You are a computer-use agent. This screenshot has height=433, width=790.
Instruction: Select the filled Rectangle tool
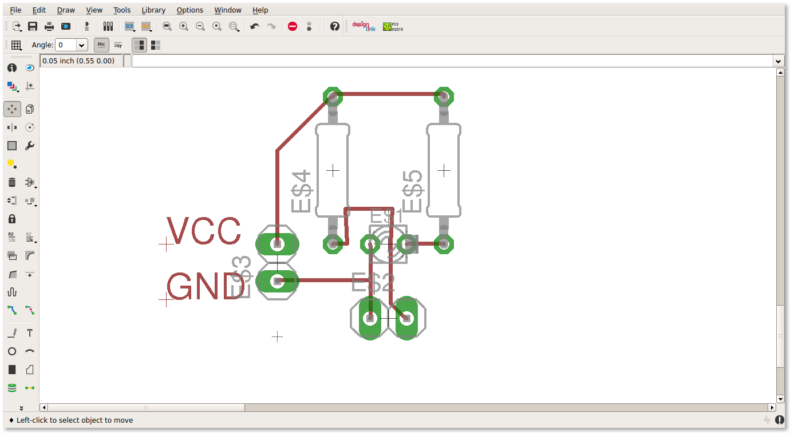pyautogui.click(x=12, y=370)
